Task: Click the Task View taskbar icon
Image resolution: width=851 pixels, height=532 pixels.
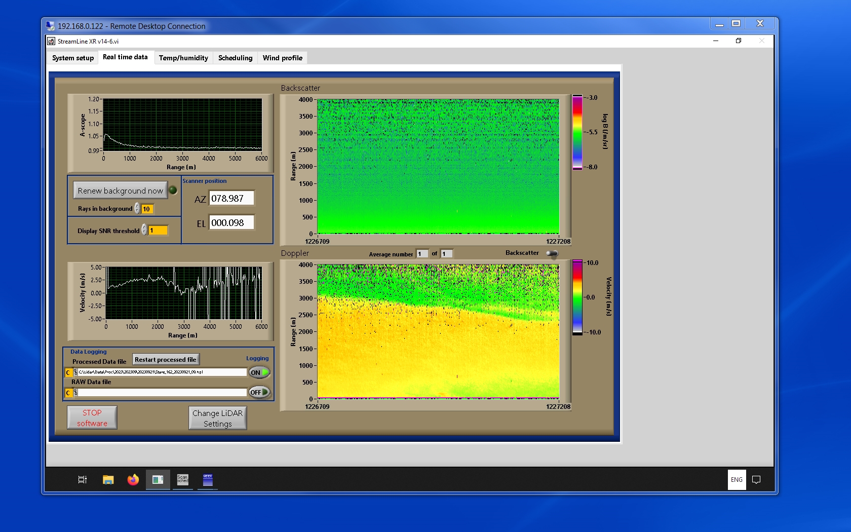Action: 83,479
